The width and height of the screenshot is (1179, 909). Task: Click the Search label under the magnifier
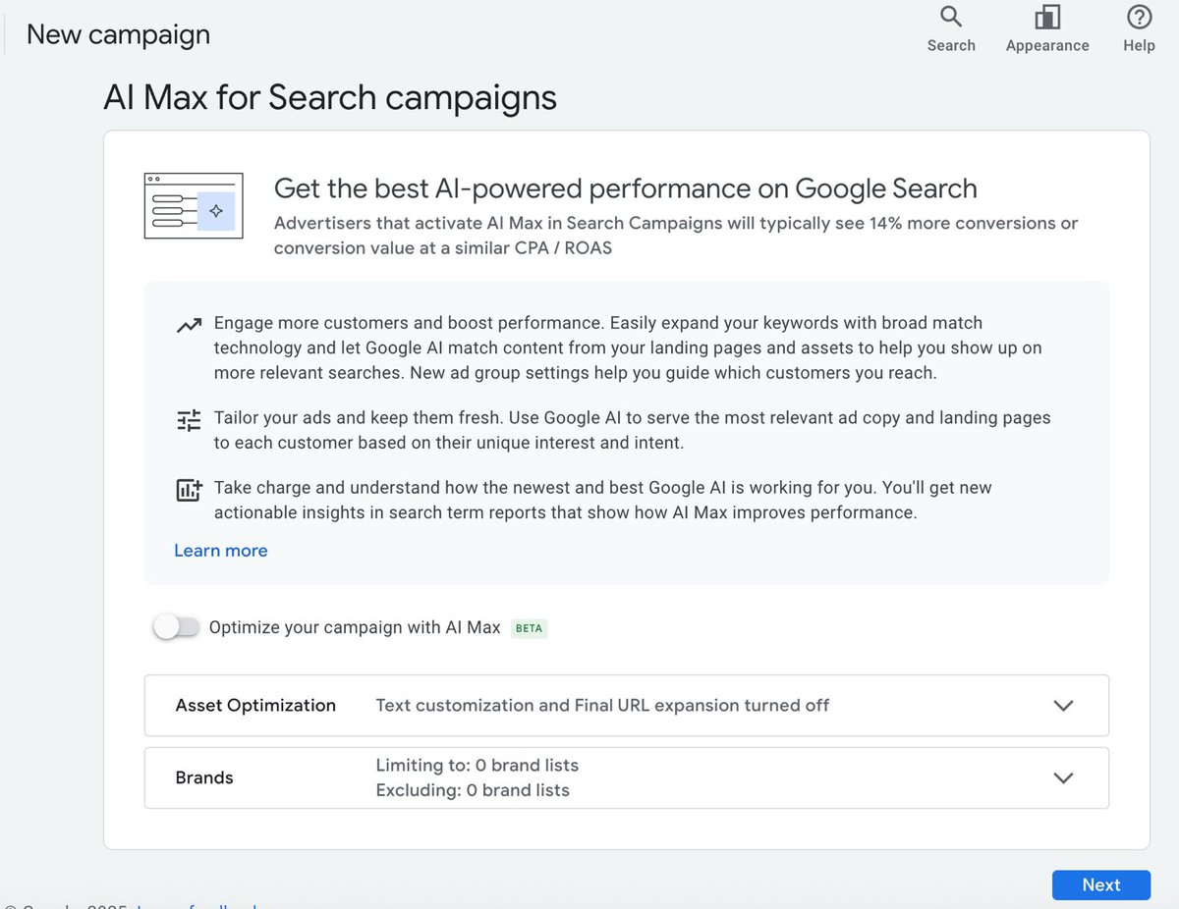click(x=951, y=45)
